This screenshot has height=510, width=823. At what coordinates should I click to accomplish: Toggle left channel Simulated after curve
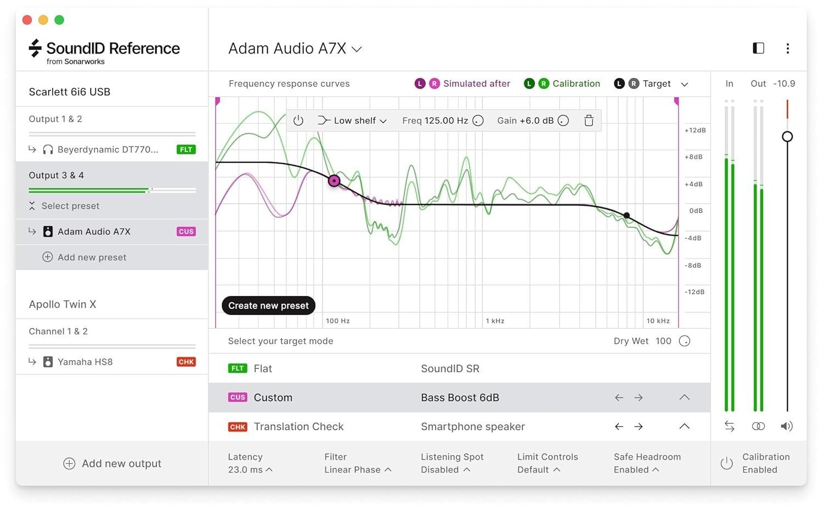[420, 83]
